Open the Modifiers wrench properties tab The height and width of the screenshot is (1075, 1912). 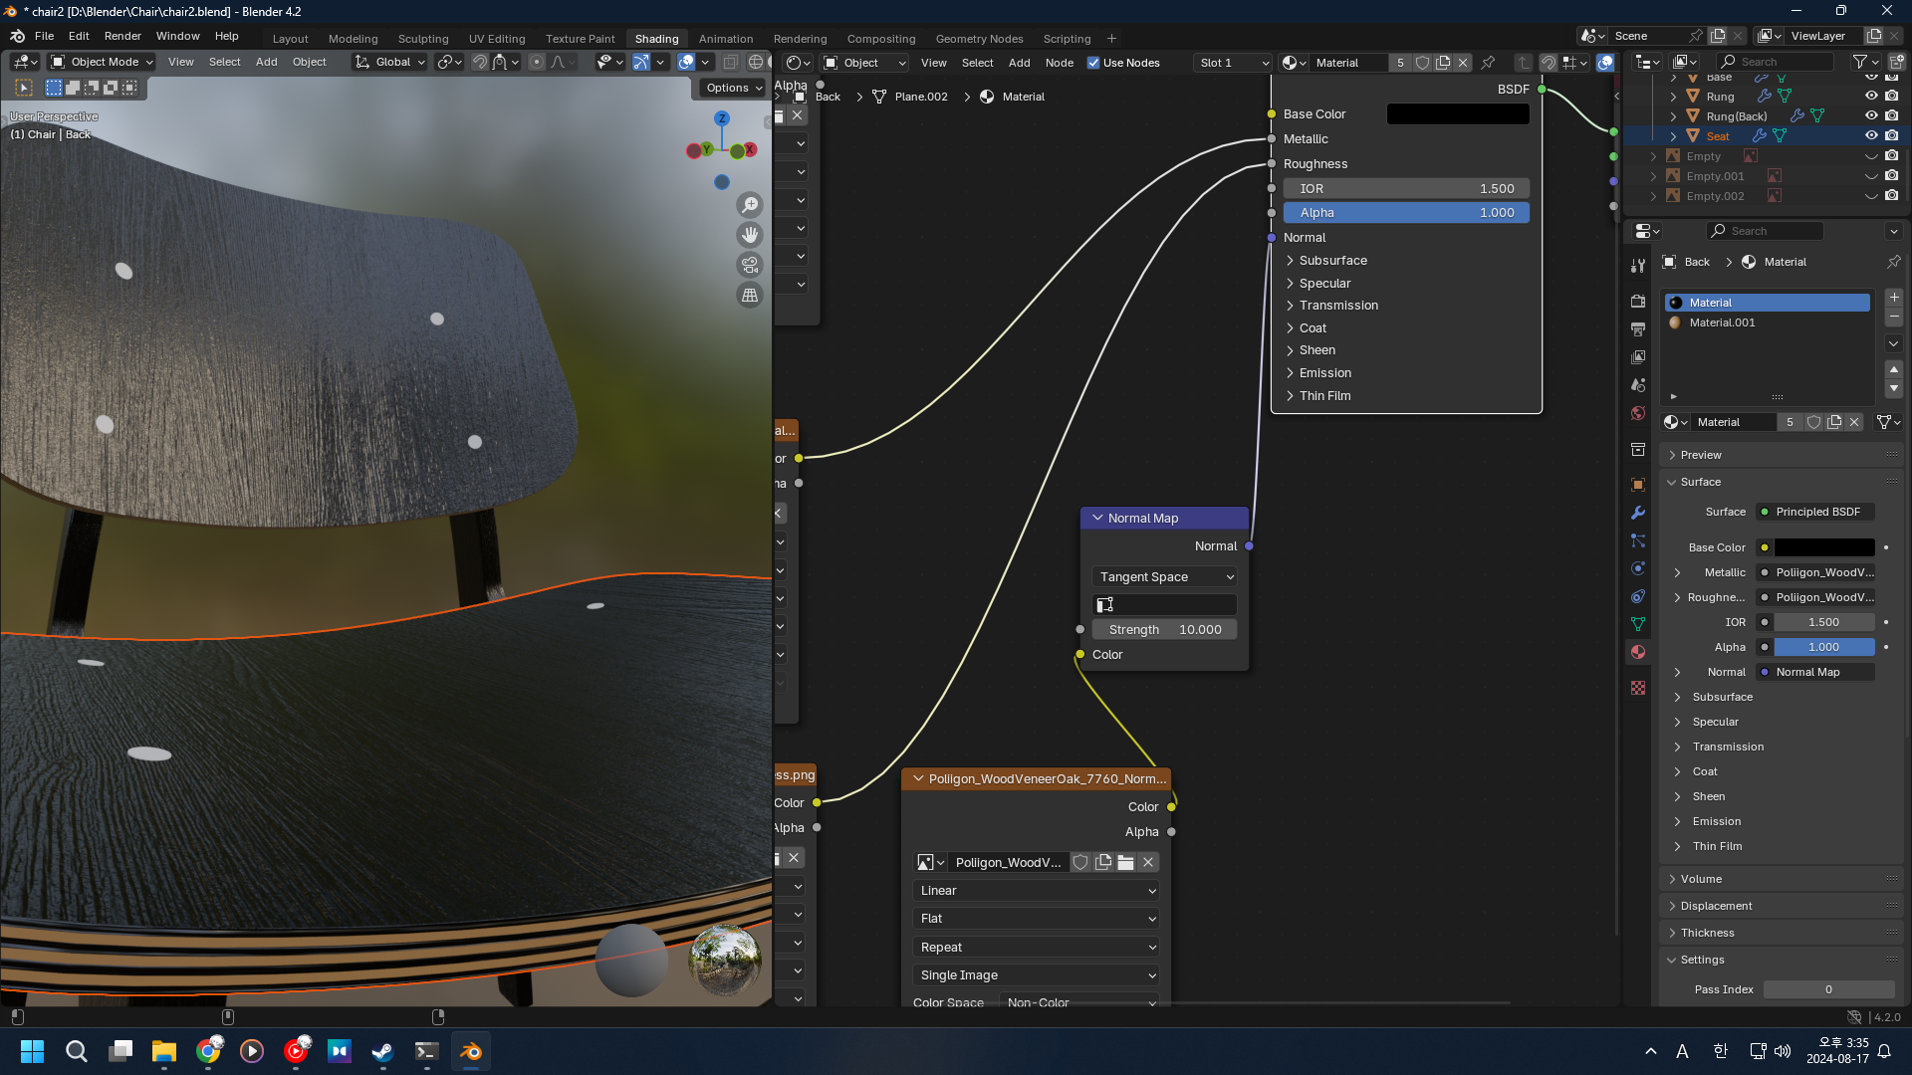point(1638,513)
